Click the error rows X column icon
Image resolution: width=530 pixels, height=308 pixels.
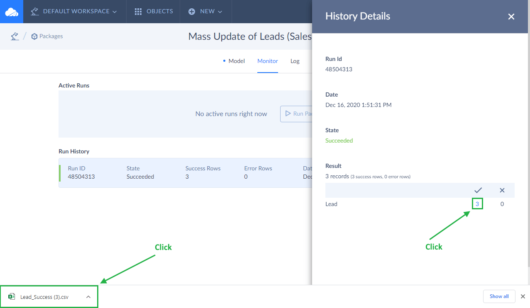[502, 190]
